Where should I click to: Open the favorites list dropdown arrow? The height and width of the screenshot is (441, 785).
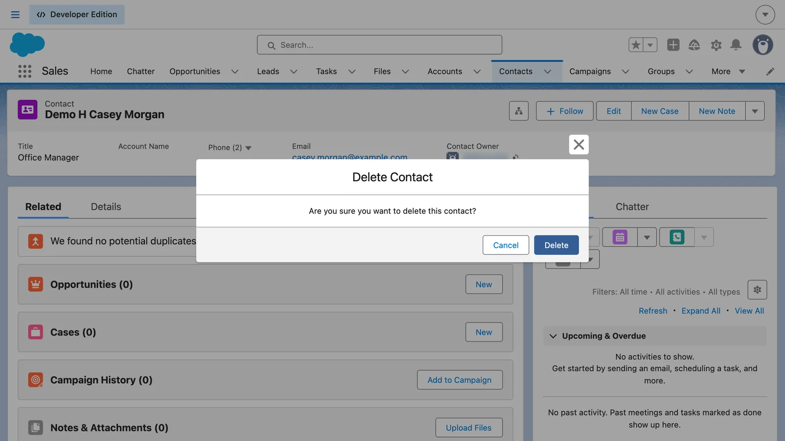(650, 45)
